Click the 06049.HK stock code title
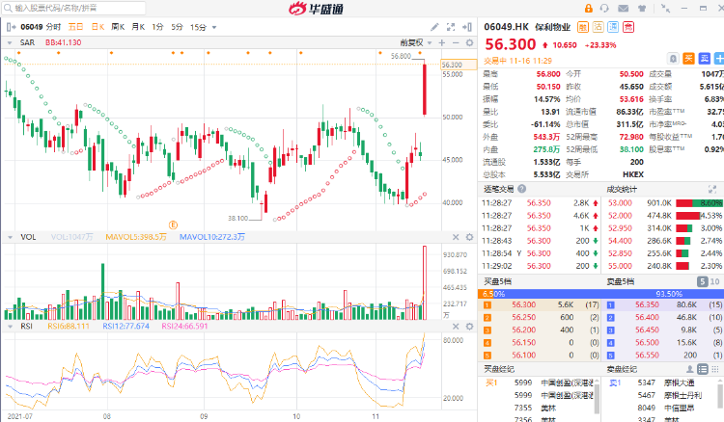This screenshot has width=724, height=422. pyautogui.click(x=507, y=27)
